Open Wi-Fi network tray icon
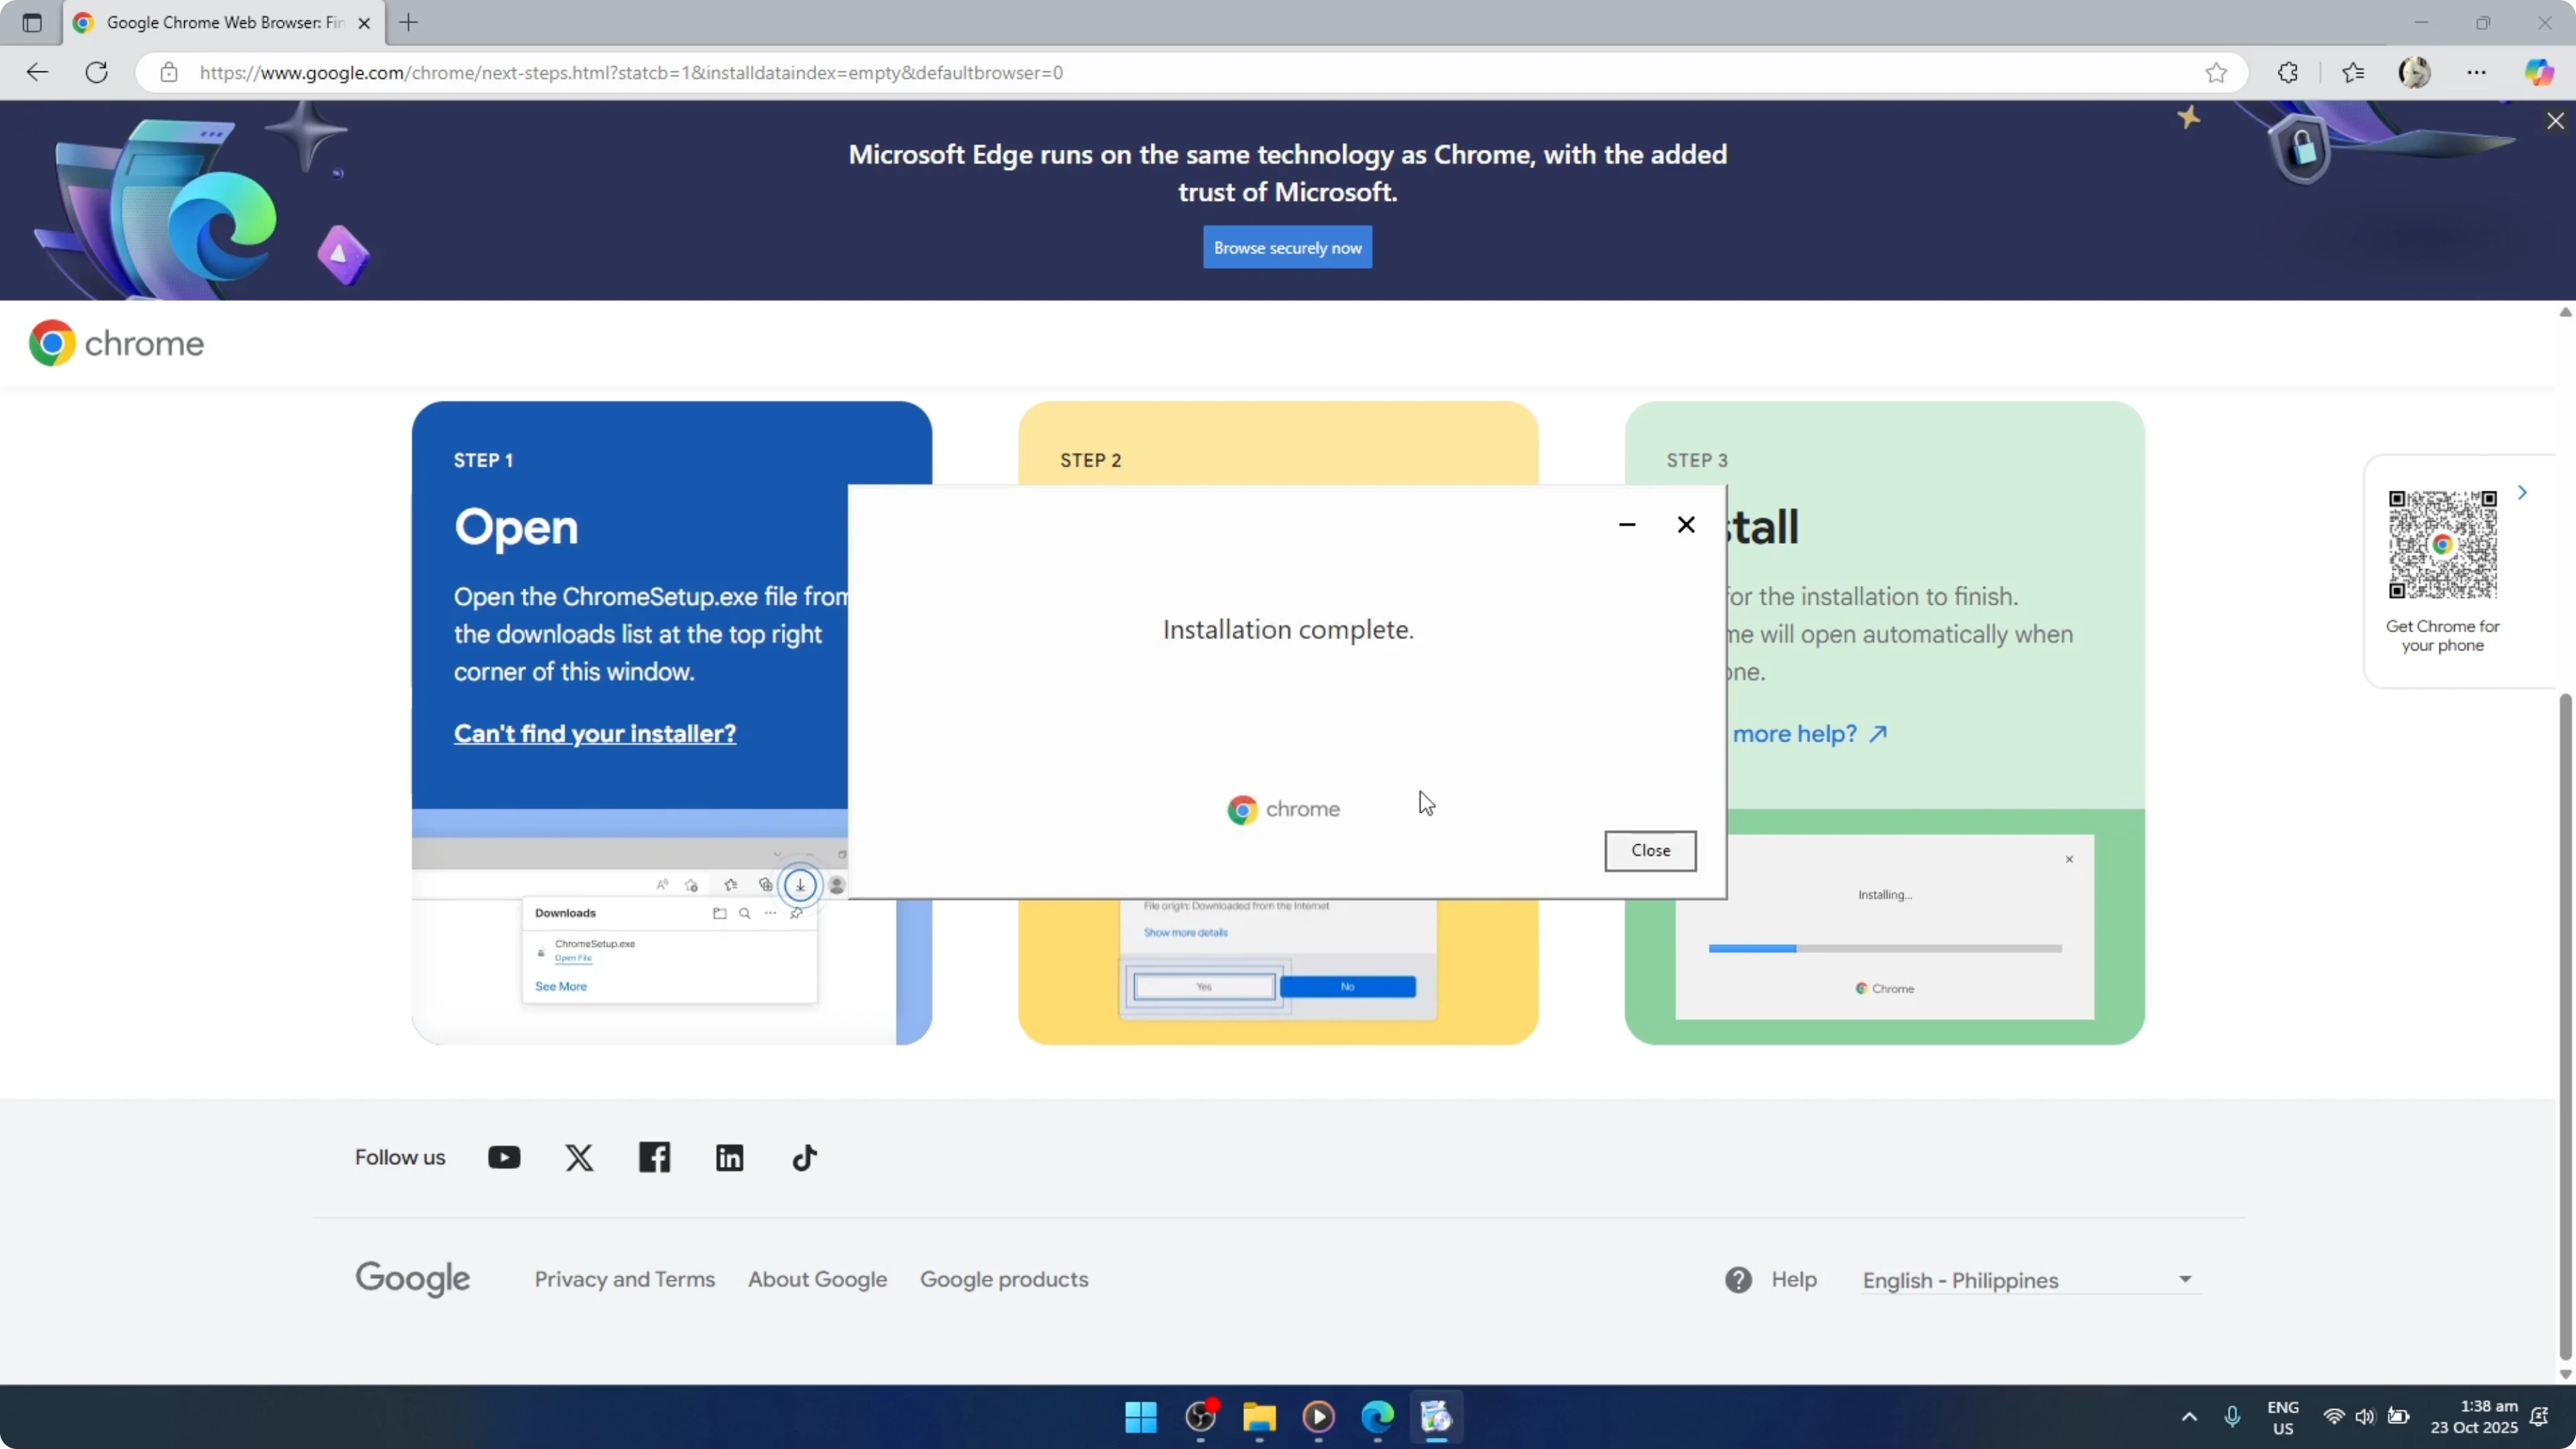The width and height of the screenshot is (2576, 1449). click(2334, 1416)
